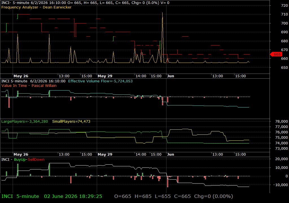
Task: Click 'May 29' on the price chart time axis
Action: click(x=105, y=76)
